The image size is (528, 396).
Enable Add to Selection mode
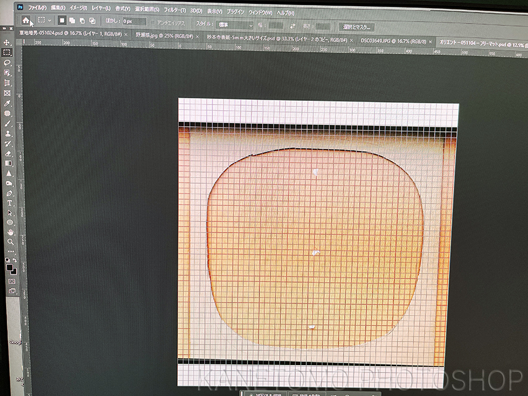[x=72, y=21]
